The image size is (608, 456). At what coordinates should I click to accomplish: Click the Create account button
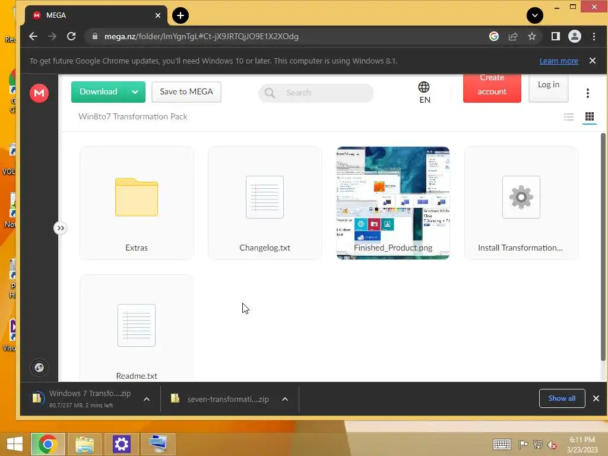[492, 88]
